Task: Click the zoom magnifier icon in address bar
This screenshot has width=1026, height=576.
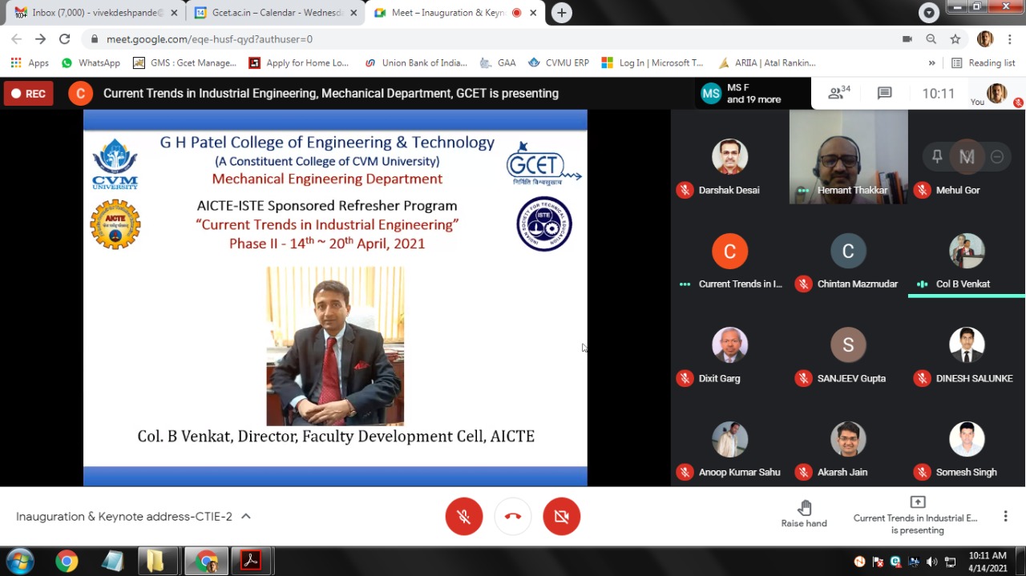Action: 931,38
